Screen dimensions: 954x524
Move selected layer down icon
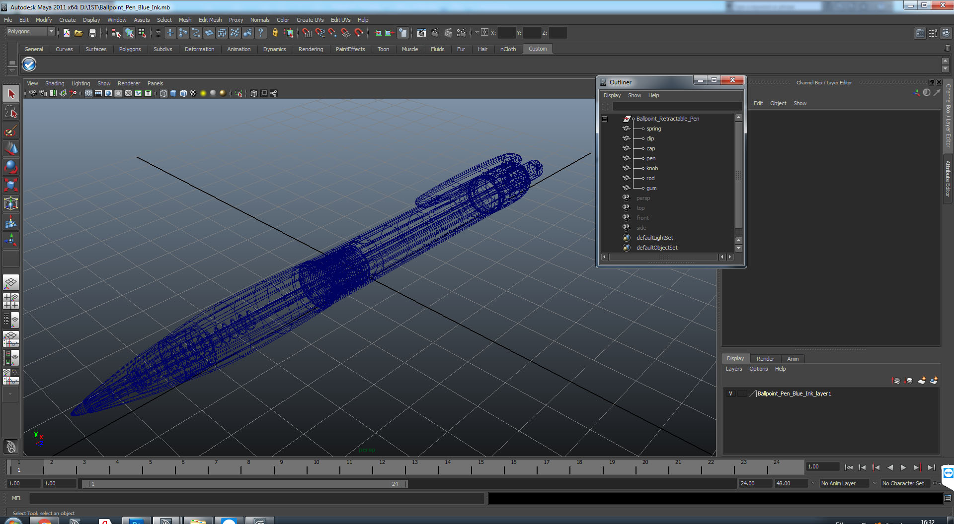point(909,381)
